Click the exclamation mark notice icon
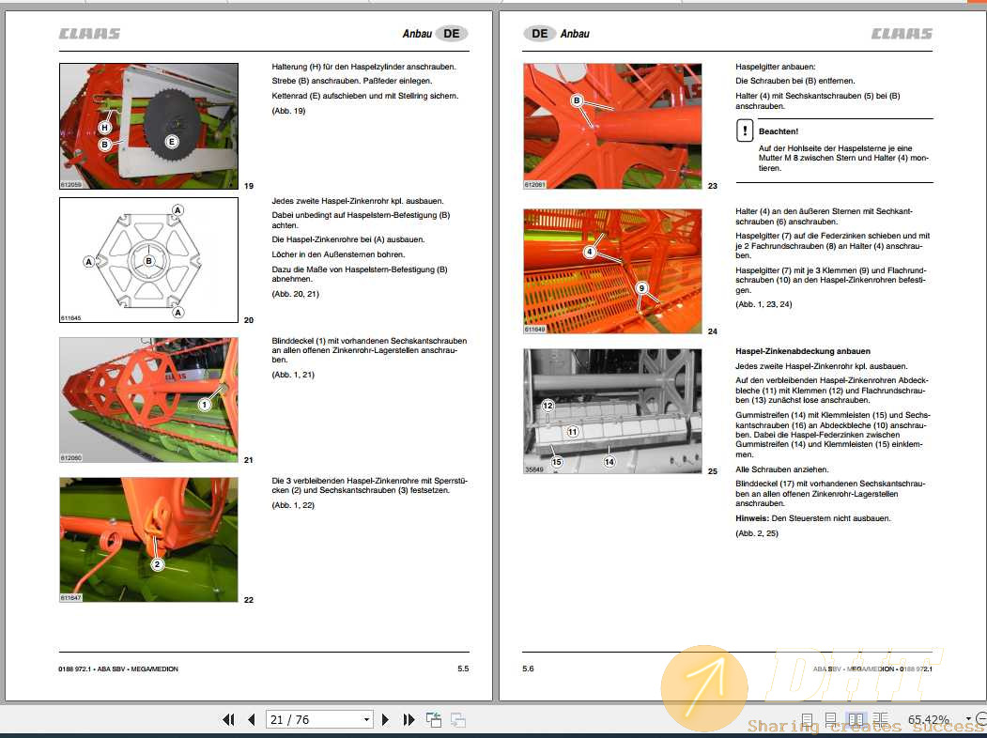This screenshot has height=738, width=987. point(745,131)
